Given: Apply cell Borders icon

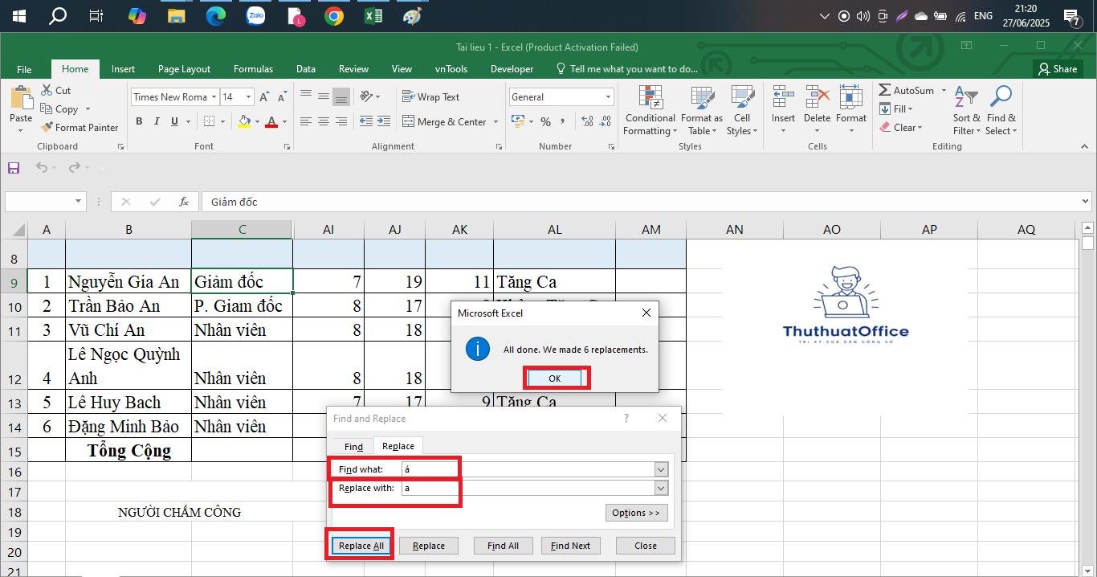Looking at the screenshot, I should coord(209,121).
